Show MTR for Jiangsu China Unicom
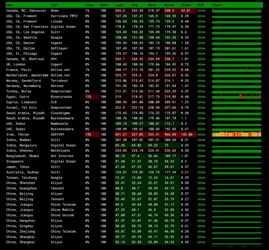The width and height of the screenshot is (269, 250). point(201,215)
